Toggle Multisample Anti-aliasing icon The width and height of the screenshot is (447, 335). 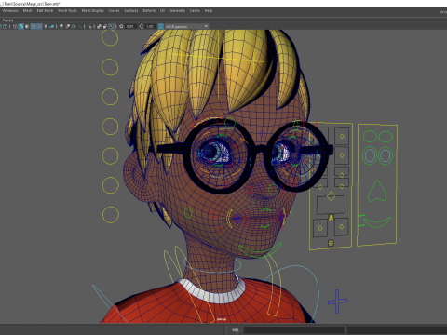(74, 26)
